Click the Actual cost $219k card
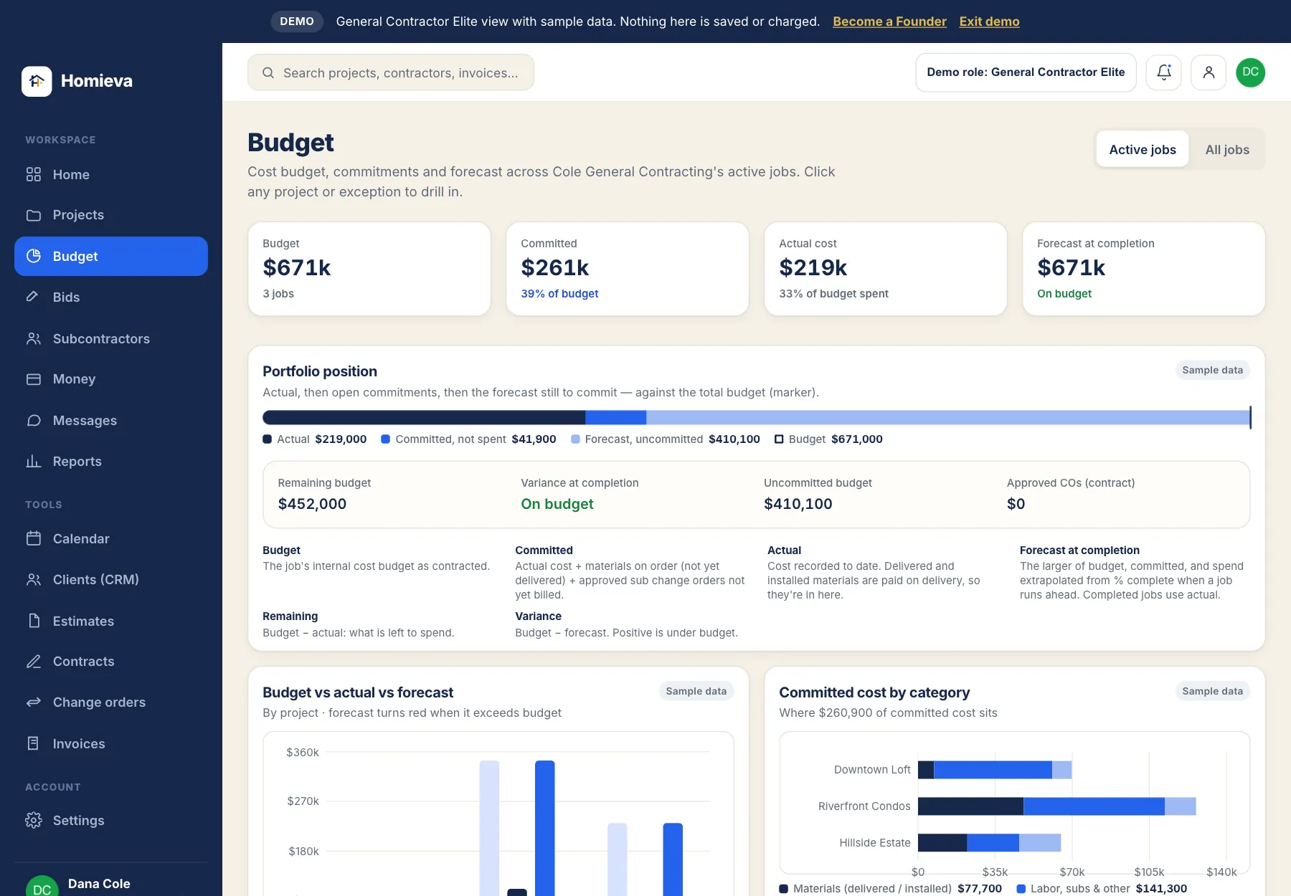The height and width of the screenshot is (896, 1291). (886, 269)
